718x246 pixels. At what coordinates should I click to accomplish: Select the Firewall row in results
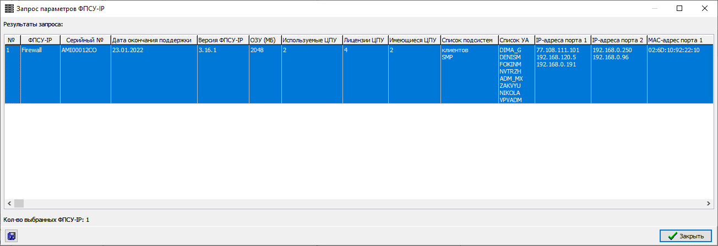coord(39,50)
